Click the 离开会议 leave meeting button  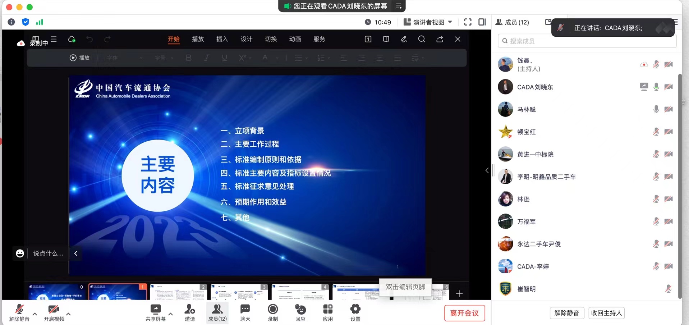pos(464,313)
